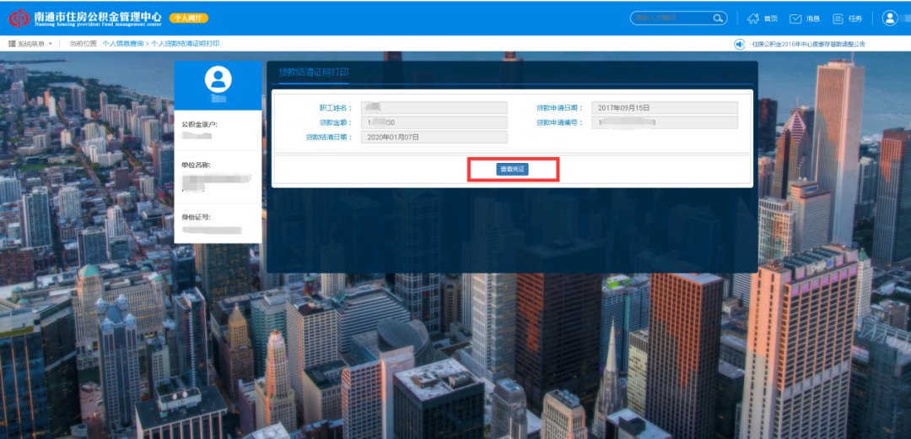Open the 住房公积金 announcement link
This screenshot has height=439, width=911.
coord(807,44)
